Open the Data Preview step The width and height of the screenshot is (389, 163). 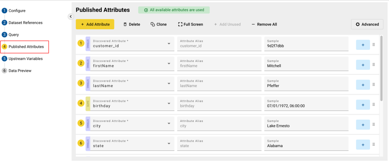(20, 71)
